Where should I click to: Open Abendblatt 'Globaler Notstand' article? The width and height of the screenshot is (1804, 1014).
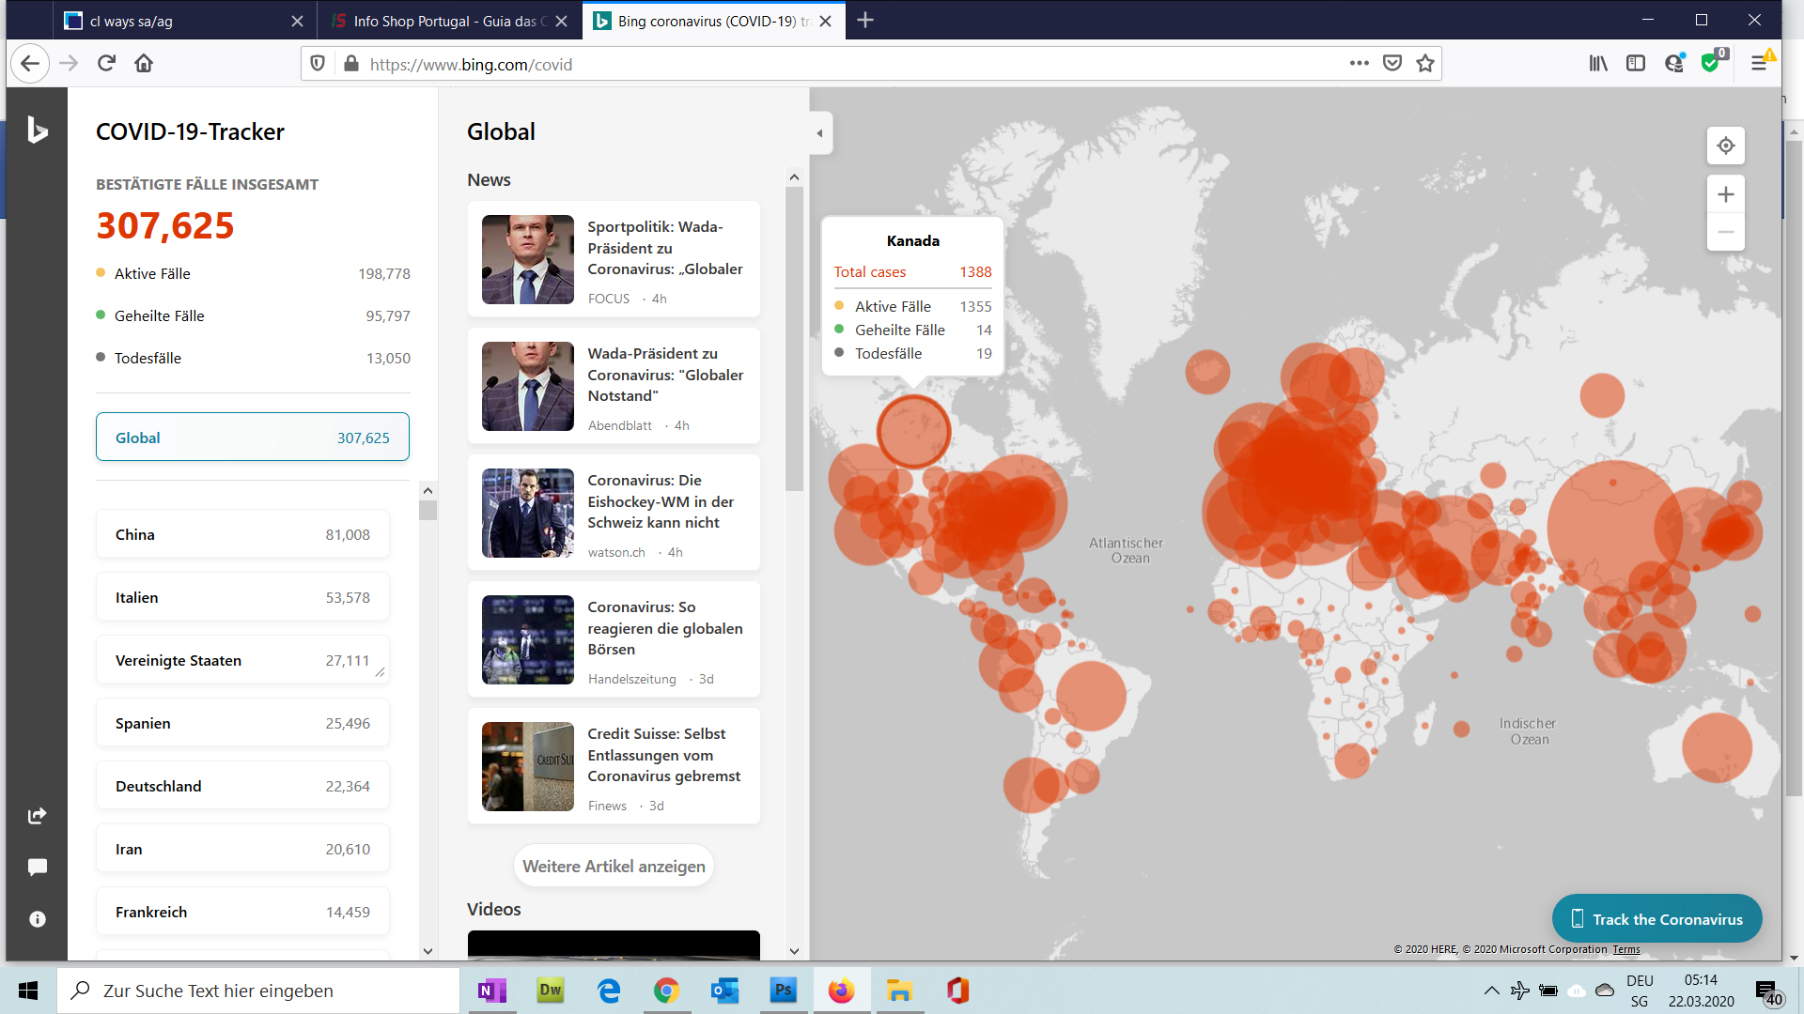614,386
